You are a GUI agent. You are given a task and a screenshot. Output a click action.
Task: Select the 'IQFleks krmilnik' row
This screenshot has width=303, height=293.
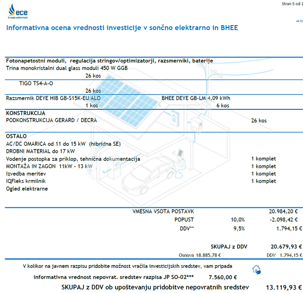(x=26, y=181)
